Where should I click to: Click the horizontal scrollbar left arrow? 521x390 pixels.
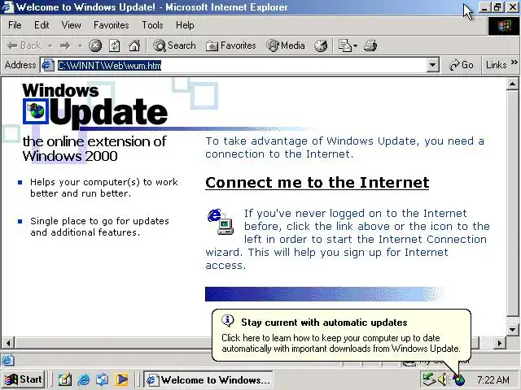8,343
